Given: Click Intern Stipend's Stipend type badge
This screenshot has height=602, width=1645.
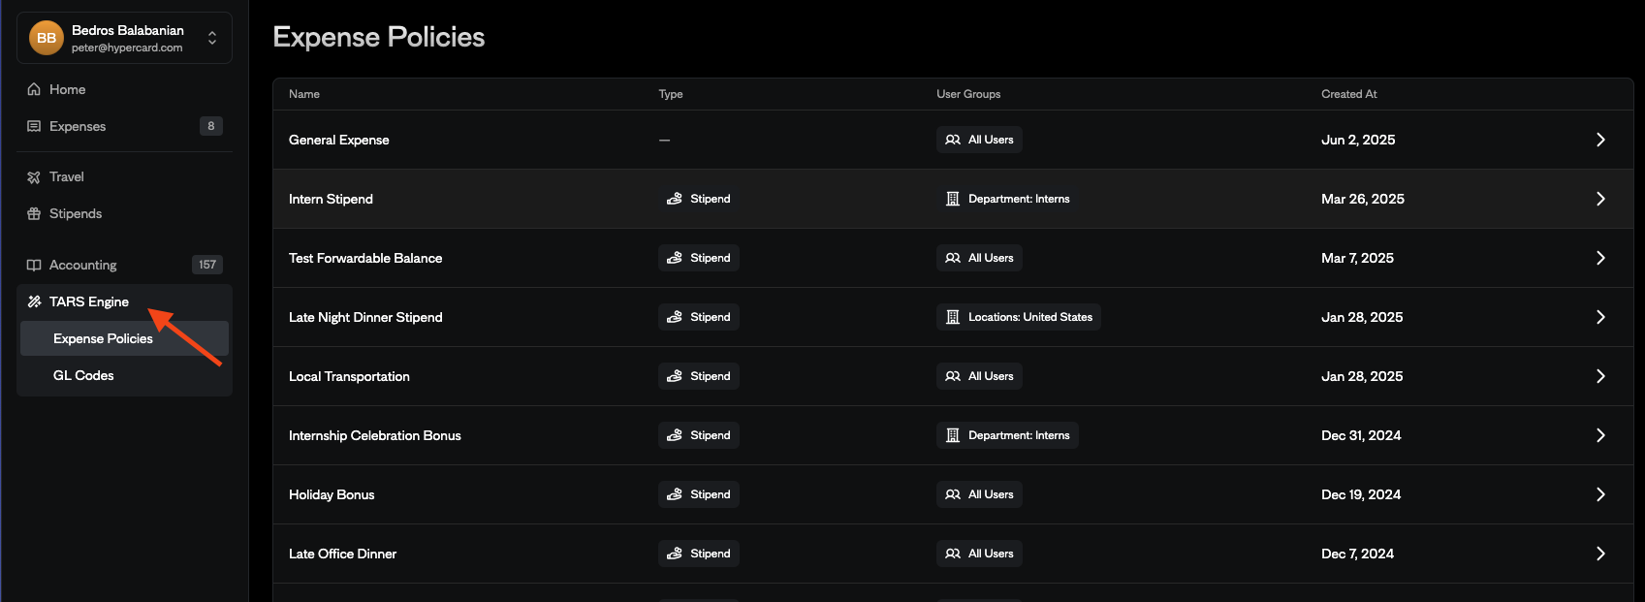Looking at the screenshot, I should (x=699, y=199).
